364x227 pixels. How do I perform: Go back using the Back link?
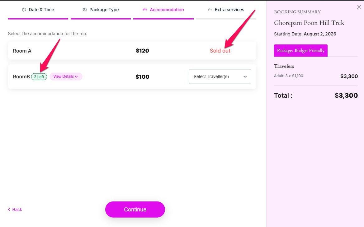coord(15,210)
